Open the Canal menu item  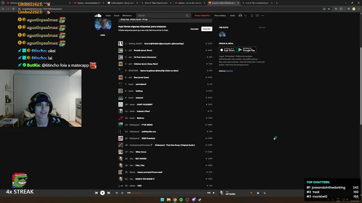(x=117, y=16)
